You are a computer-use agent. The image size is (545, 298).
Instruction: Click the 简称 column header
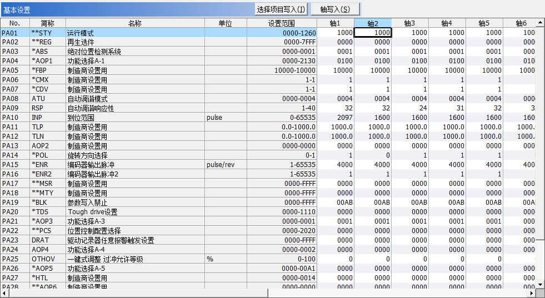pyautogui.click(x=47, y=23)
